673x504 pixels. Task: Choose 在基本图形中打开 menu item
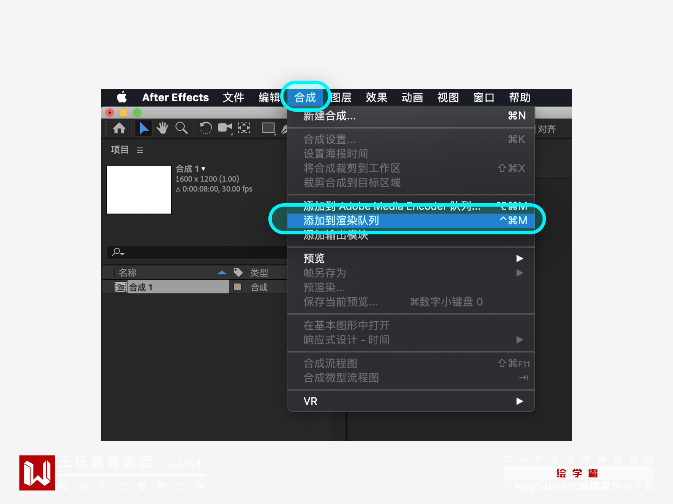[x=411, y=325]
